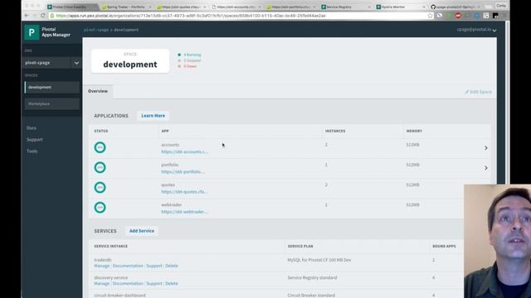531x298 pixels.
Task: Click the red adblock extension icon
Action: [x=458, y=16]
